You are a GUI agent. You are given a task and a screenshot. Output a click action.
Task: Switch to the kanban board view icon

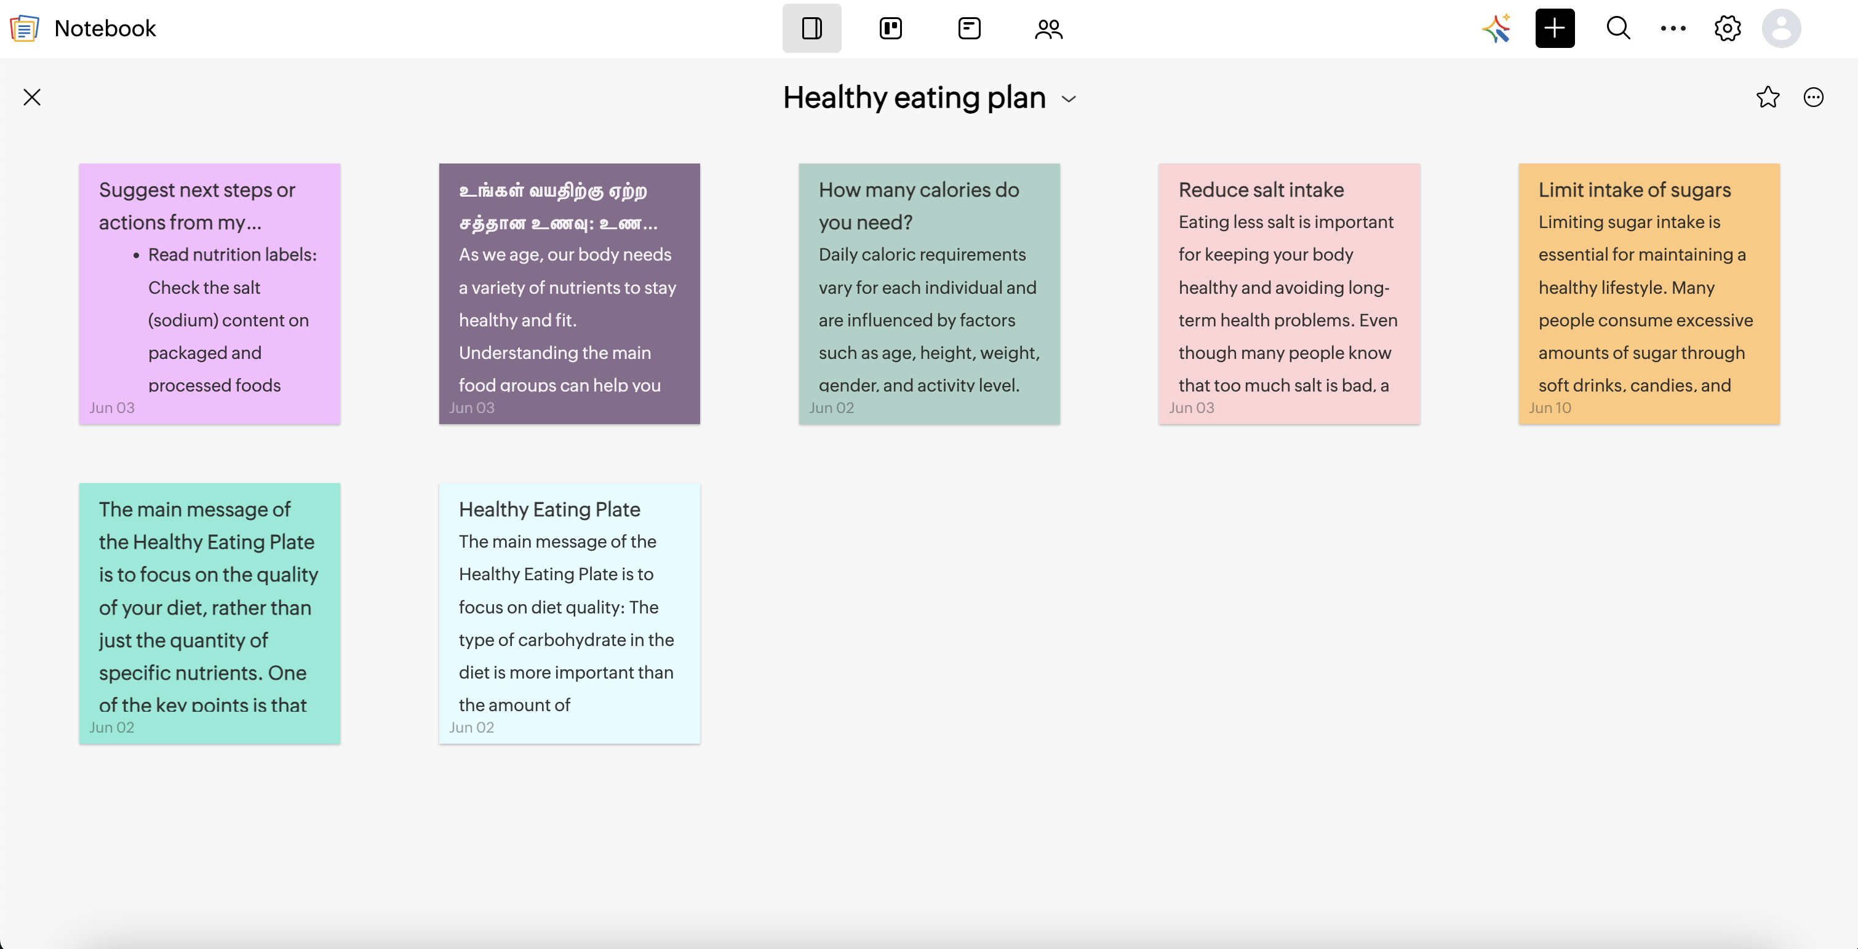pos(891,28)
